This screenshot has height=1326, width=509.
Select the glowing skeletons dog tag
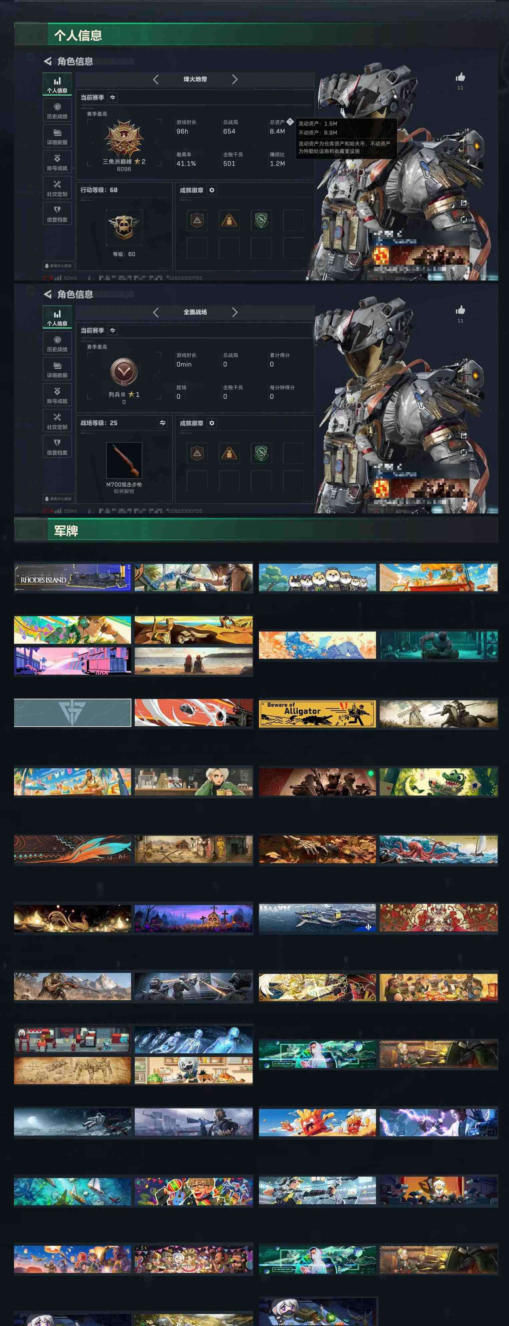[x=194, y=1040]
